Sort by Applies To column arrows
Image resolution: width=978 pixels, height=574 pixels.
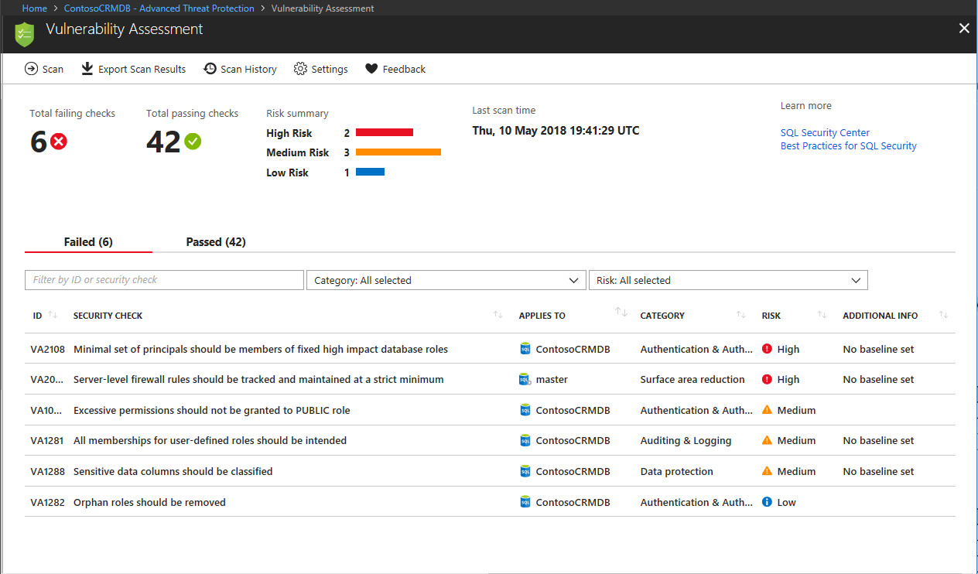(621, 312)
